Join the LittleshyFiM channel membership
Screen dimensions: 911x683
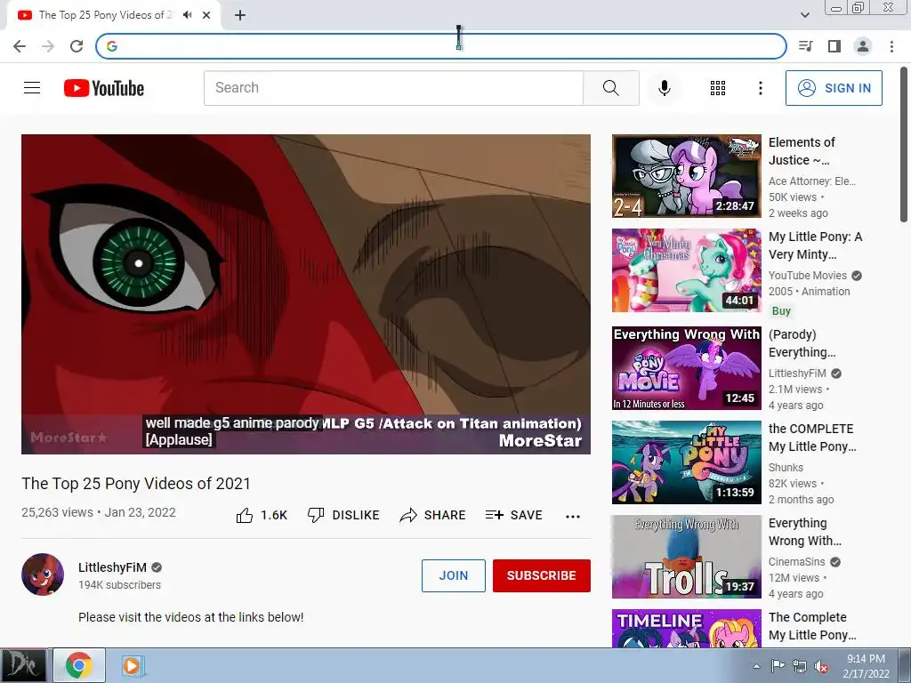(453, 575)
